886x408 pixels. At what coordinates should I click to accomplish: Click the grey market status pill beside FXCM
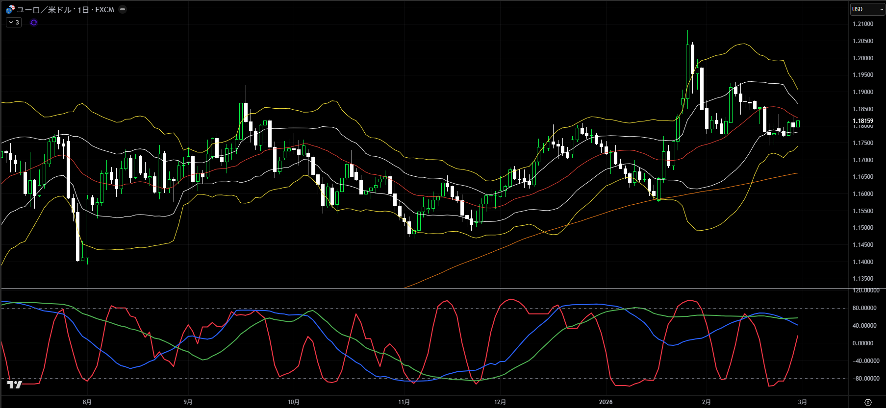(123, 9)
